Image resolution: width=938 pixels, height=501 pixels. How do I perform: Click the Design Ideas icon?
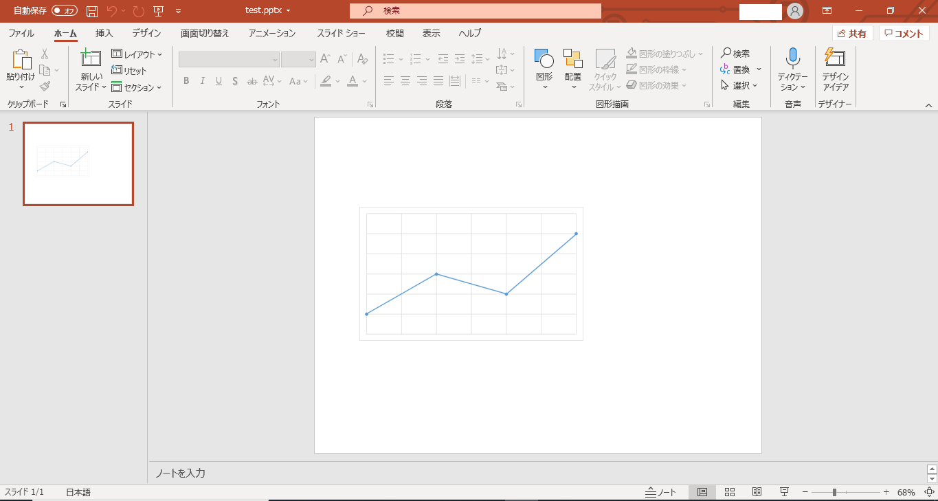[835, 58]
